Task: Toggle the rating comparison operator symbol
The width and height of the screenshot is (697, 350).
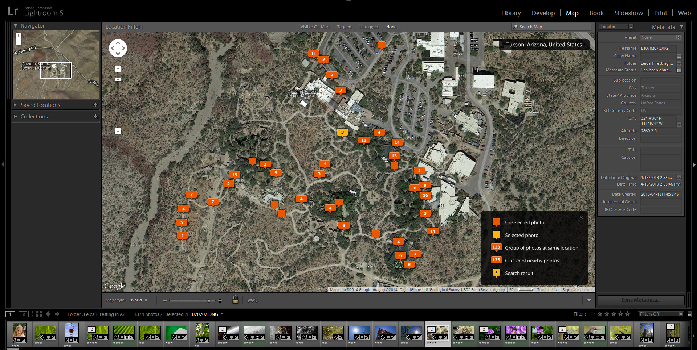Action: 593,314
